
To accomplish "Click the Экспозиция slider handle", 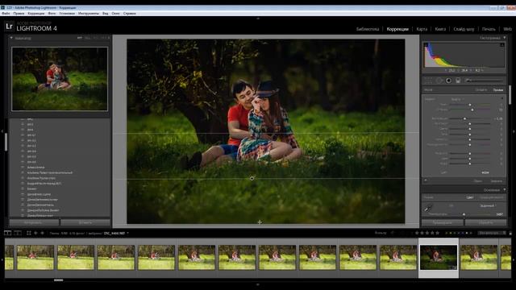I will click(x=465, y=118).
